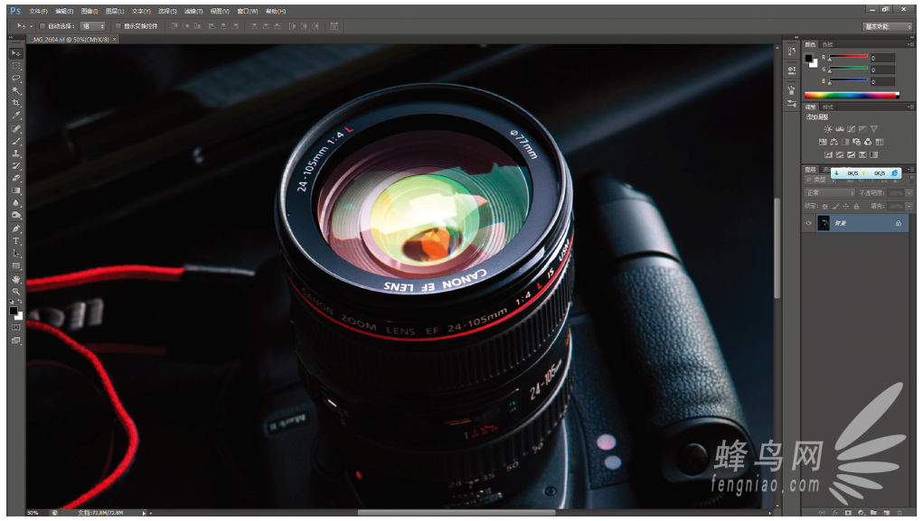
Task: Select the Path Selection tool
Action: point(16,254)
